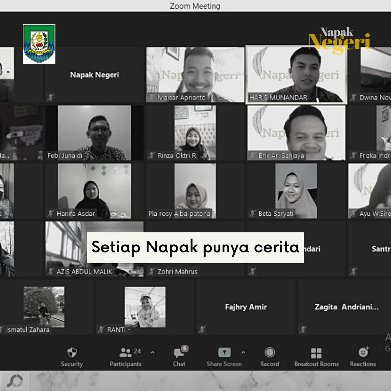The height and width of the screenshot is (391, 391).
Task: Select Maisar Aprianto video tile
Action: (195, 75)
